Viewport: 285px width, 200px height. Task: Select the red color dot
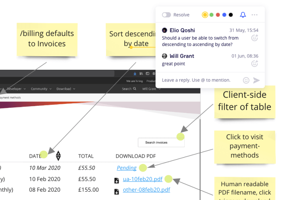click(x=218, y=15)
